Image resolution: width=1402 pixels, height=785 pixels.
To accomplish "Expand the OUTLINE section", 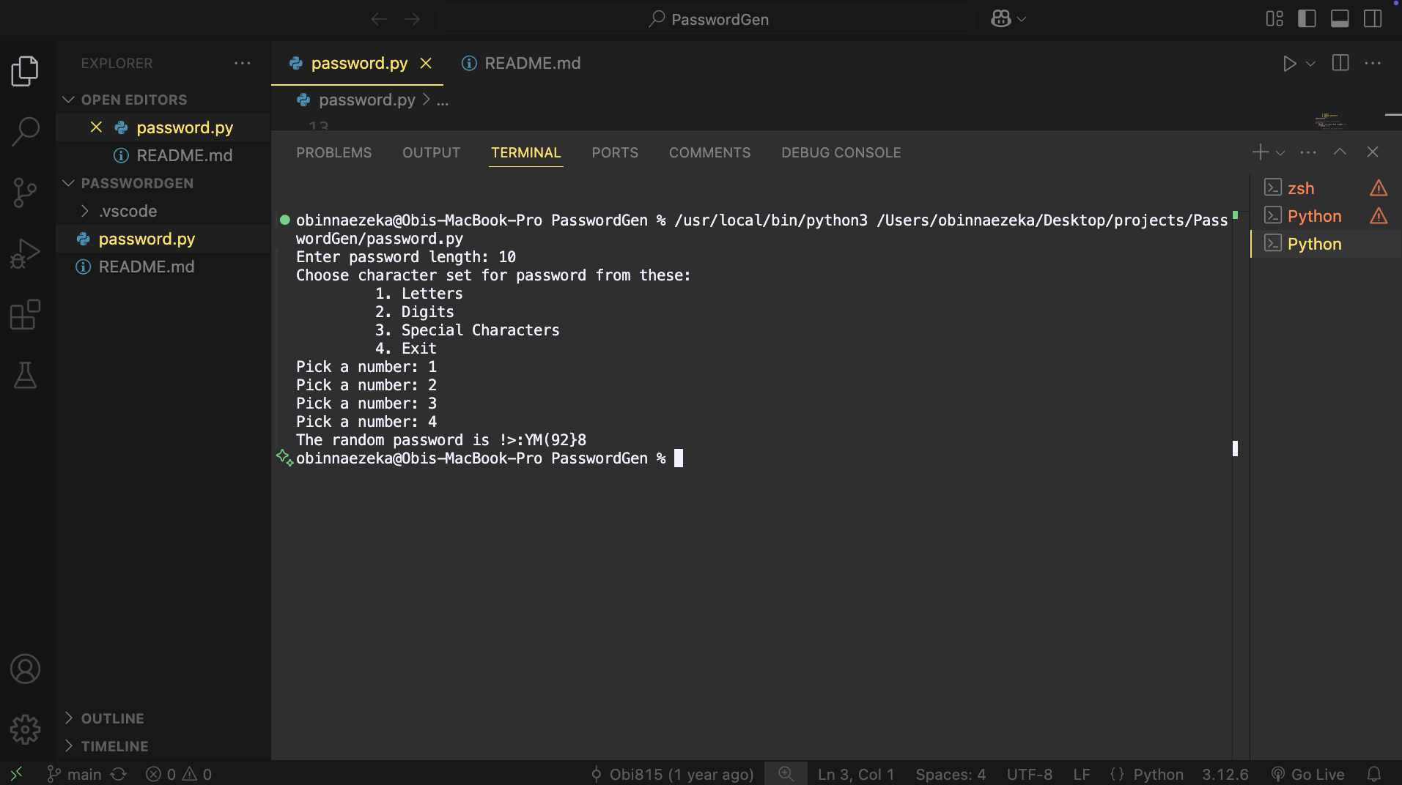I will click(x=112, y=718).
